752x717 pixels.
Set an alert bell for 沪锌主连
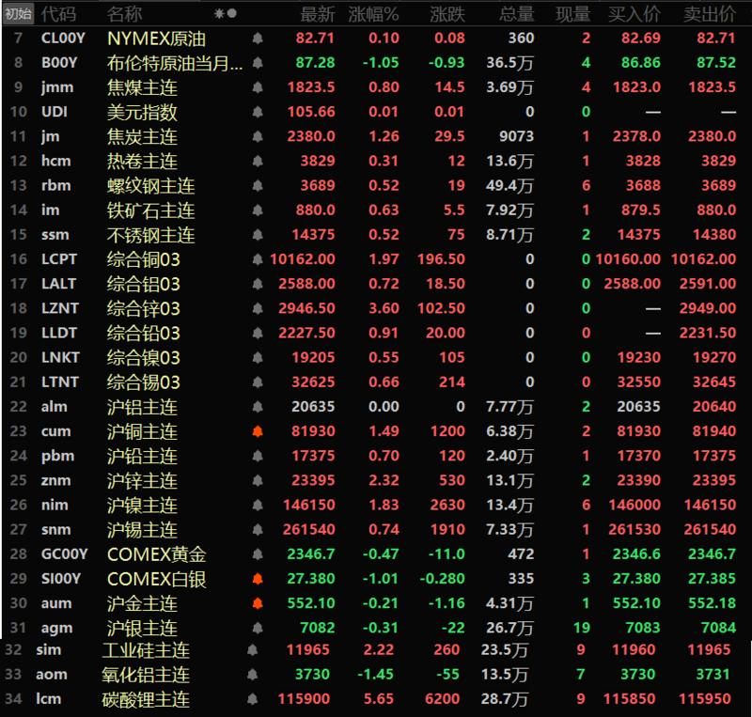coord(258,480)
